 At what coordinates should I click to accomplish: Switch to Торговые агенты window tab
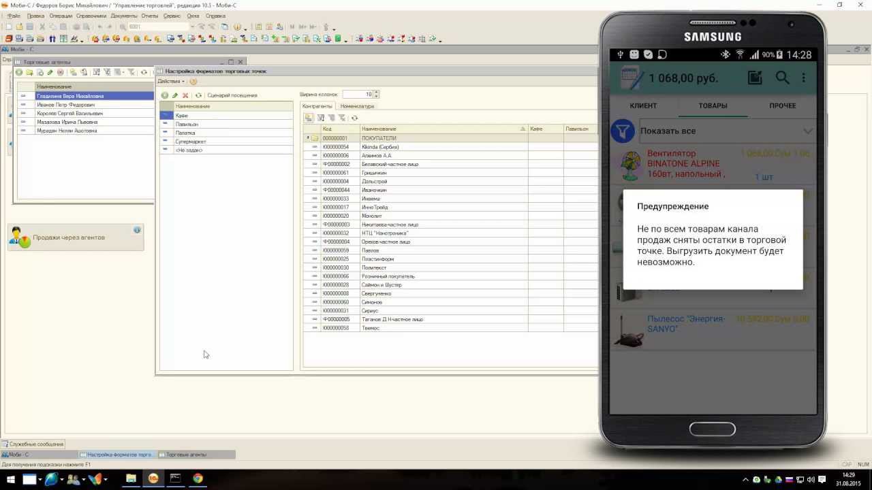point(196,455)
